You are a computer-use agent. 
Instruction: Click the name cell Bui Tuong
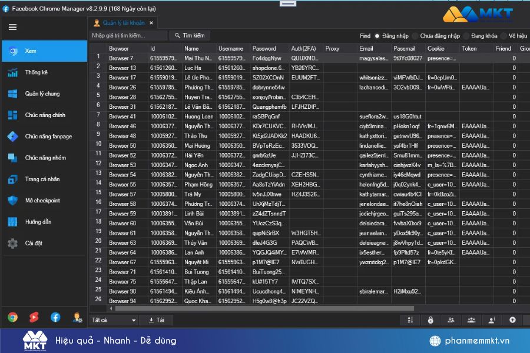coord(199,272)
